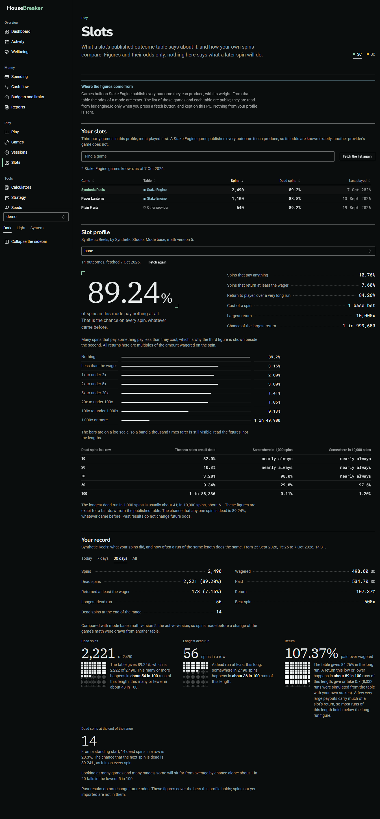Show the All time record tab
This screenshot has height=819, width=380.
click(x=135, y=558)
